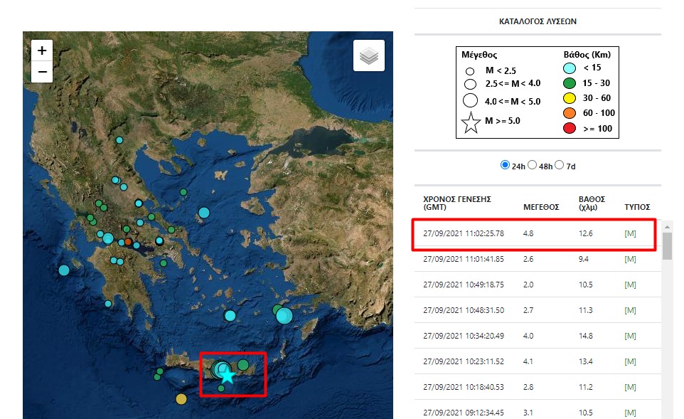Open the [M] link for the 4.8 earthquake
684x419 pixels.
pyautogui.click(x=630, y=233)
